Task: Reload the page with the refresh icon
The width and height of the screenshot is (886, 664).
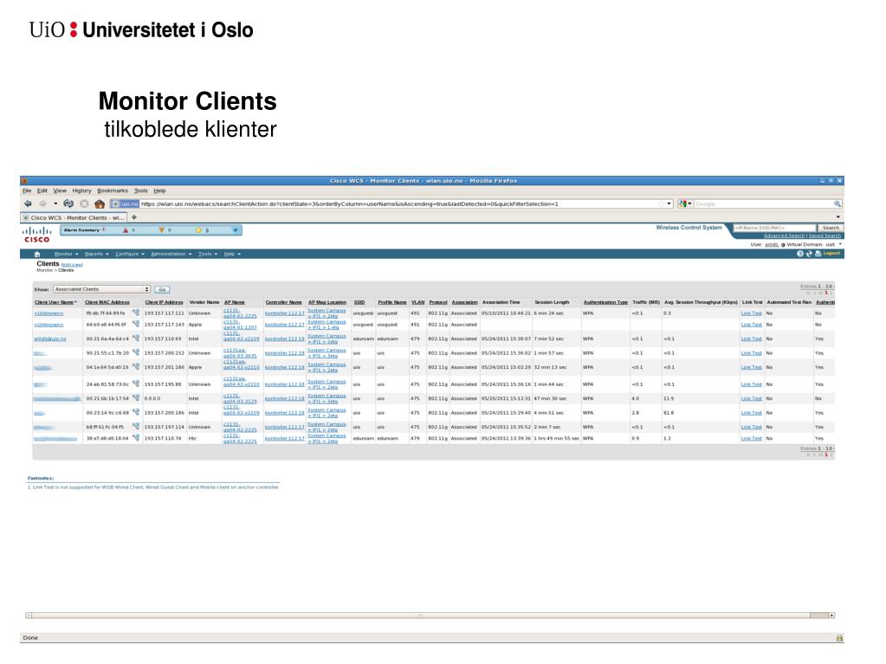Action: tap(68, 203)
